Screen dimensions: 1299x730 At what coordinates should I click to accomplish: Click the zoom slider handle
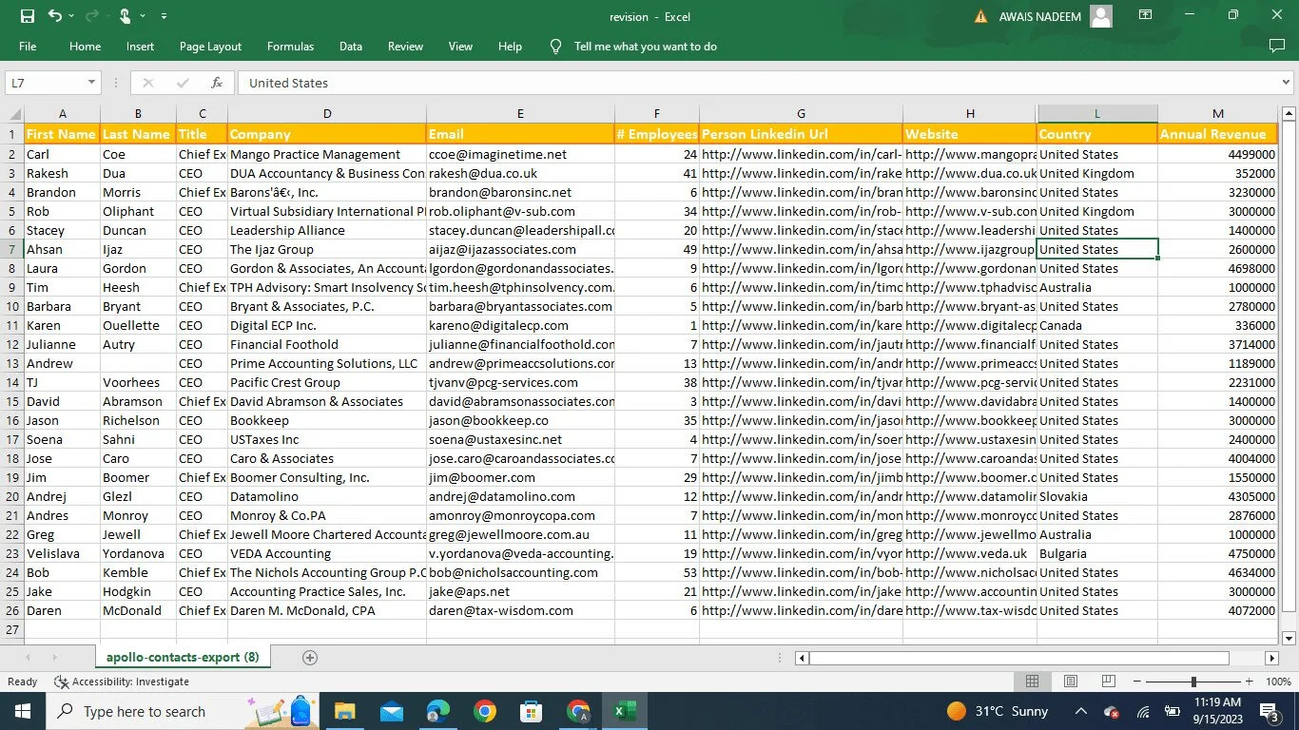1193,682
